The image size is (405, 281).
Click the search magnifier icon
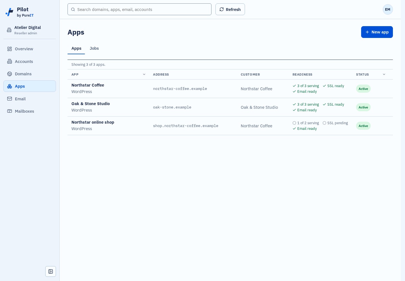point(73,10)
